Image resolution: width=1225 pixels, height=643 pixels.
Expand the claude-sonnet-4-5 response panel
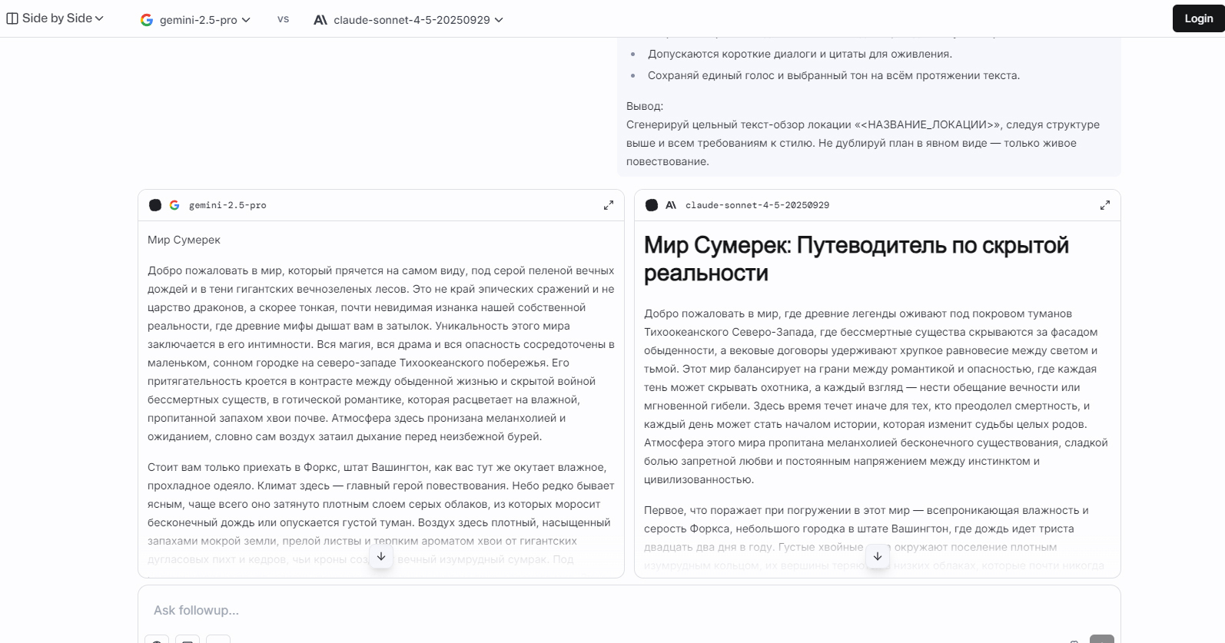1104,205
